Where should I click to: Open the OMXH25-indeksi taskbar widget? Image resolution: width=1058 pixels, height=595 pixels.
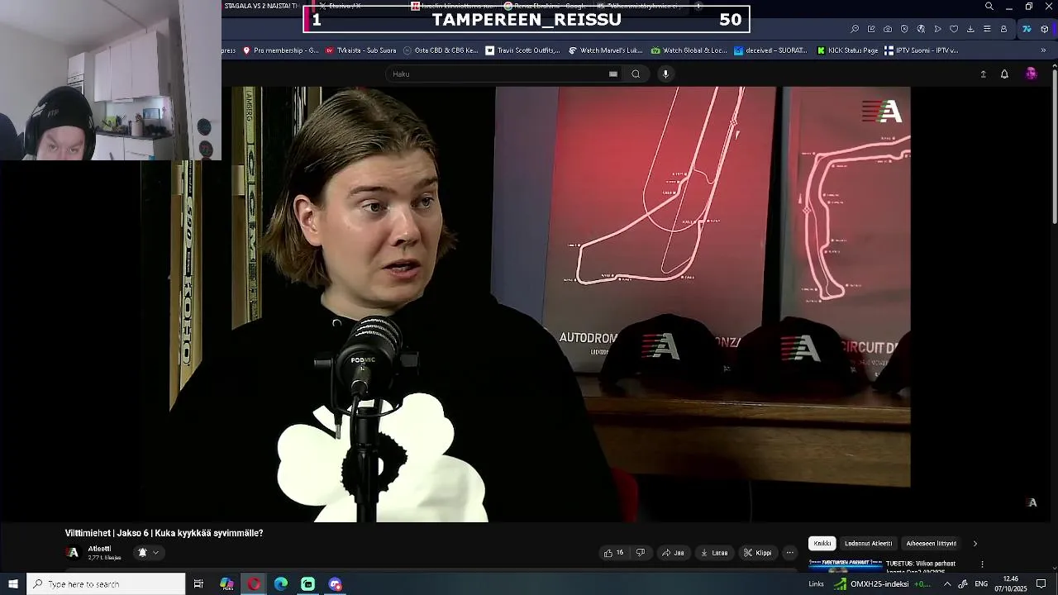click(x=881, y=584)
